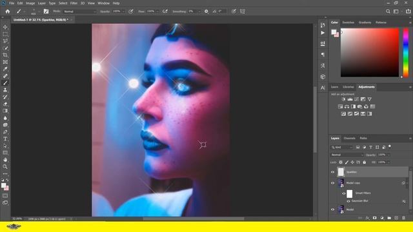
Task: Toggle lock image pixels brush icon
Action: tap(347, 162)
